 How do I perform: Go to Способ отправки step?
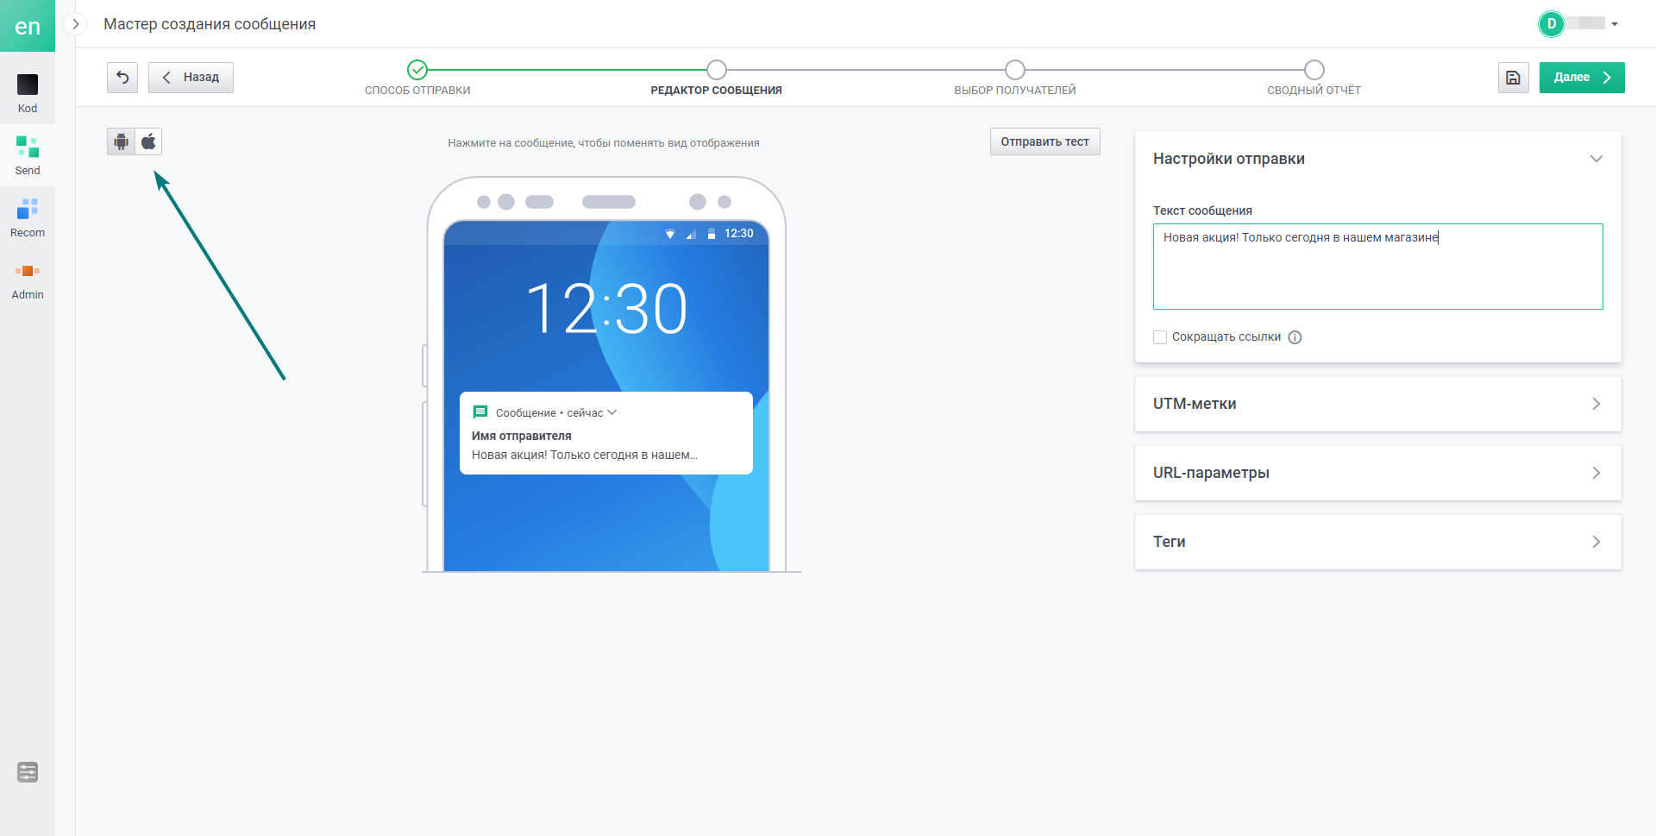coord(417,78)
